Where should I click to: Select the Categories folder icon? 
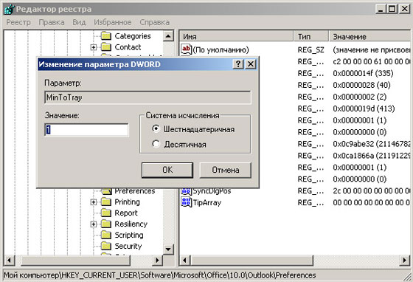click(106, 36)
